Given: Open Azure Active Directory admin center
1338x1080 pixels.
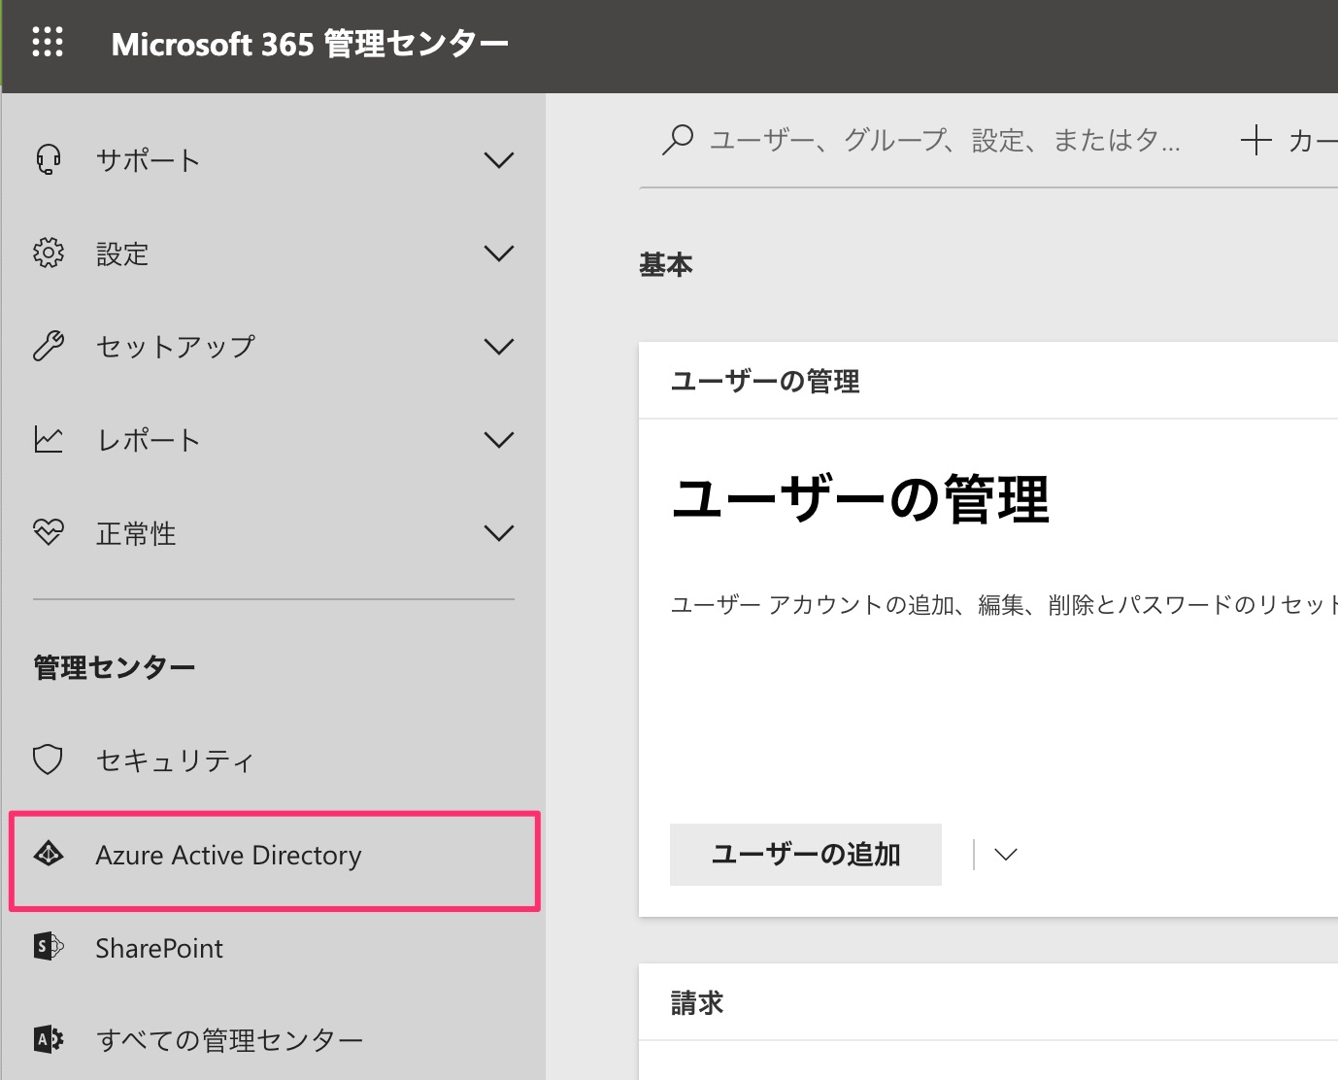Looking at the screenshot, I should pos(273,855).
